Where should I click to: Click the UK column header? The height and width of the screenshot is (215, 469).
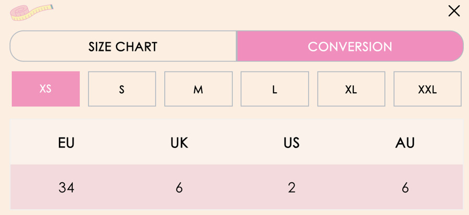pyautogui.click(x=179, y=143)
